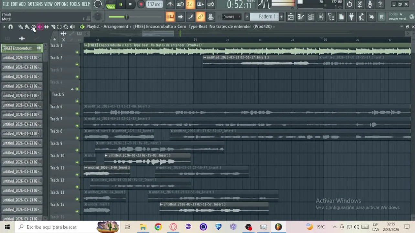The height and width of the screenshot is (233, 415).
Task: Open the Undo history icon
Action: point(349,4)
